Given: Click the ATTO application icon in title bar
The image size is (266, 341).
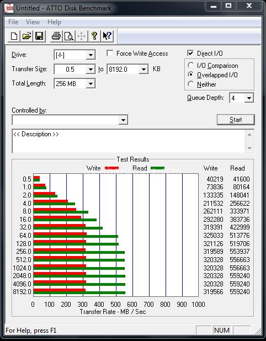Looking at the screenshot, I should click(9, 8).
